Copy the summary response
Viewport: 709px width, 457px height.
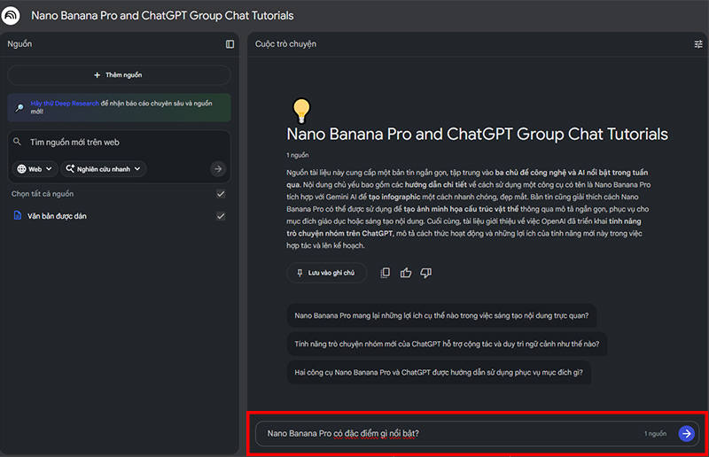pos(385,273)
